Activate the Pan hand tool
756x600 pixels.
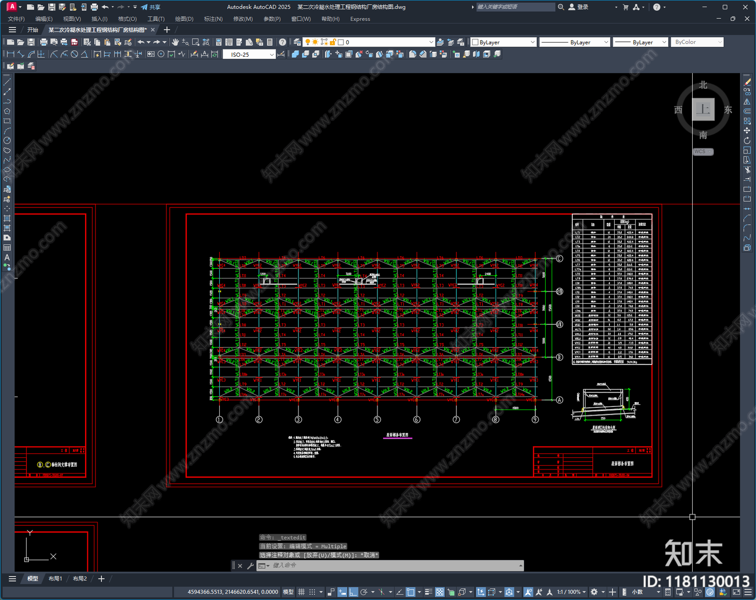pyautogui.click(x=175, y=42)
